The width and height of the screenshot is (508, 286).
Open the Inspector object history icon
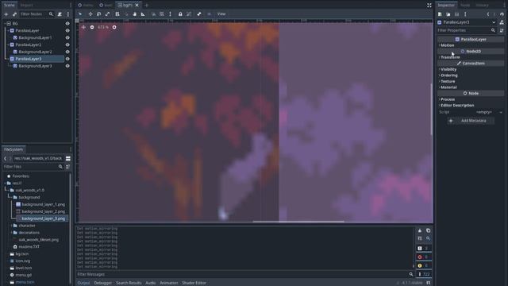click(x=502, y=14)
